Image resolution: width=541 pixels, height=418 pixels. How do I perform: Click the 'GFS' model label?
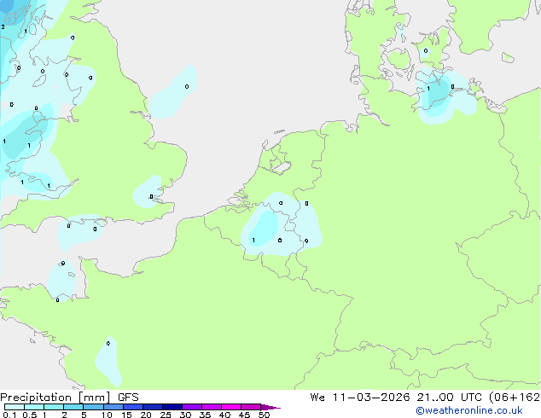(x=128, y=398)
